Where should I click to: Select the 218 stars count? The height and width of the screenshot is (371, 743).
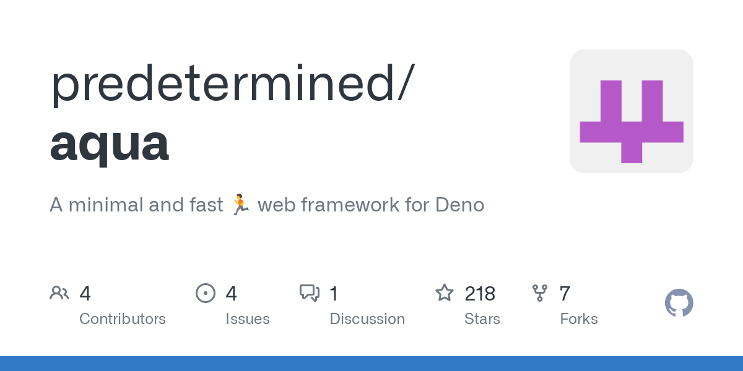coord(480,294)
